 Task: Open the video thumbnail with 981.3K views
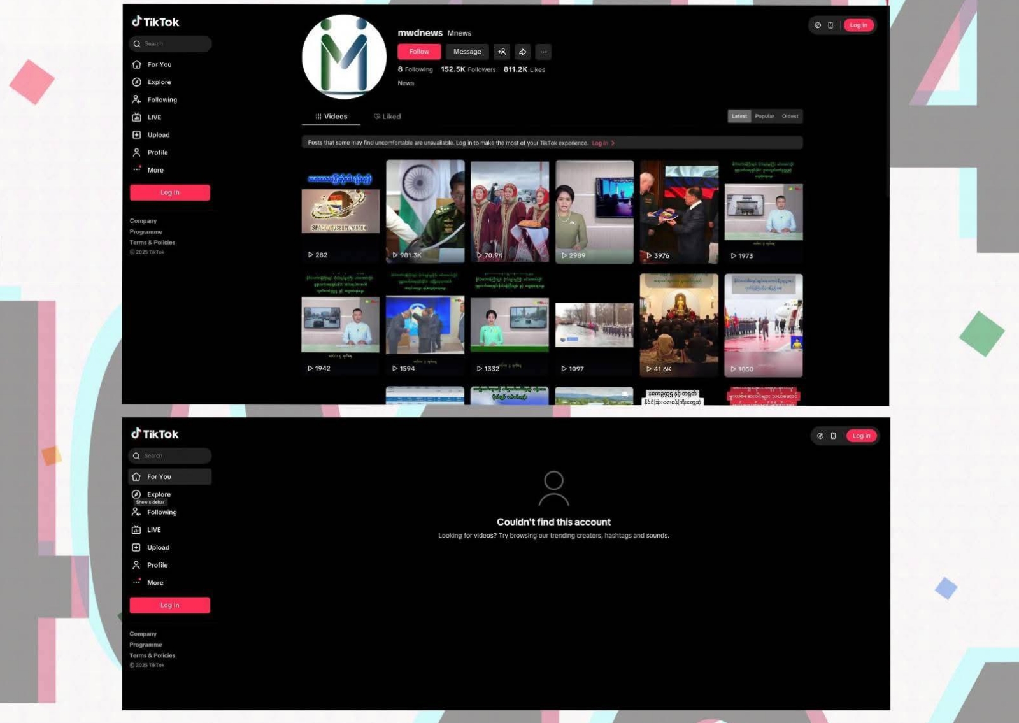click(x=425, y=210)
